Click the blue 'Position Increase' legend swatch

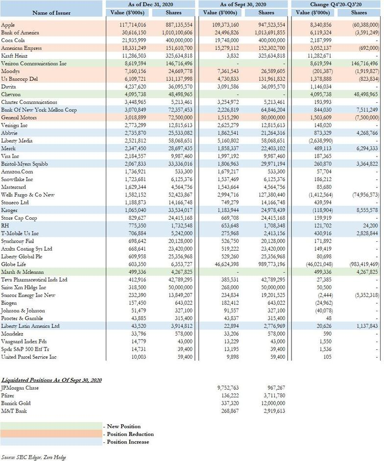tap(51, 441)
